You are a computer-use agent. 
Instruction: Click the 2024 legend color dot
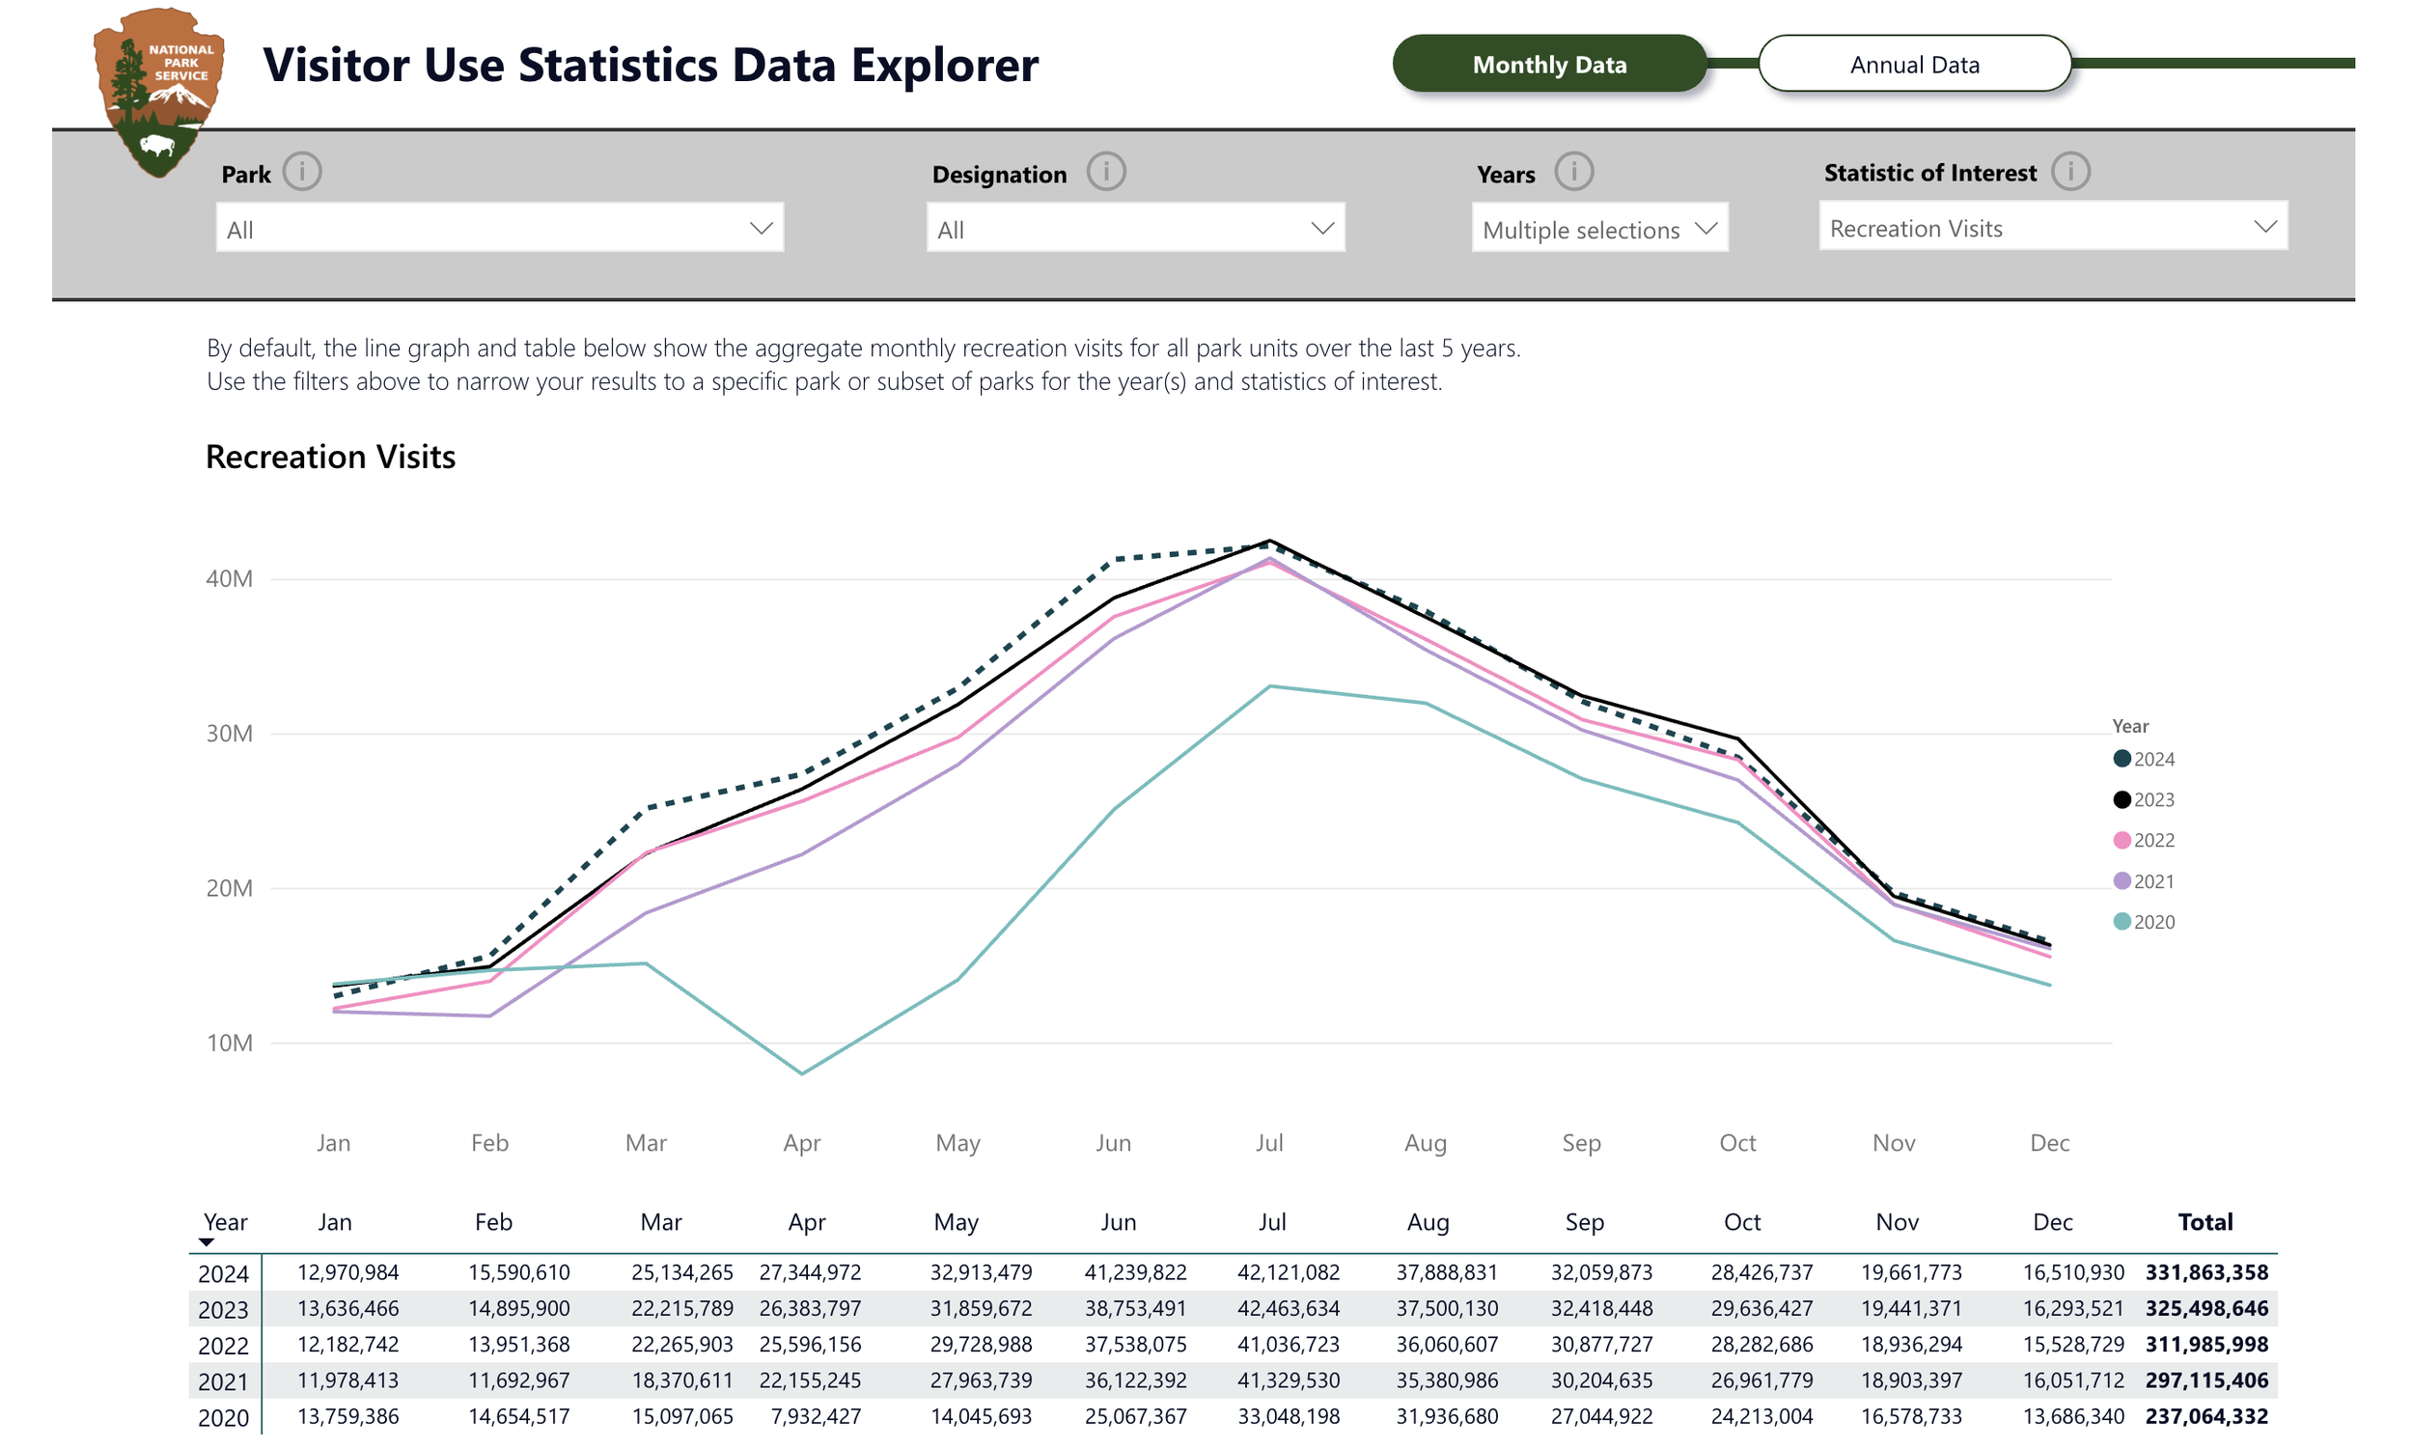pos(2122,759)
